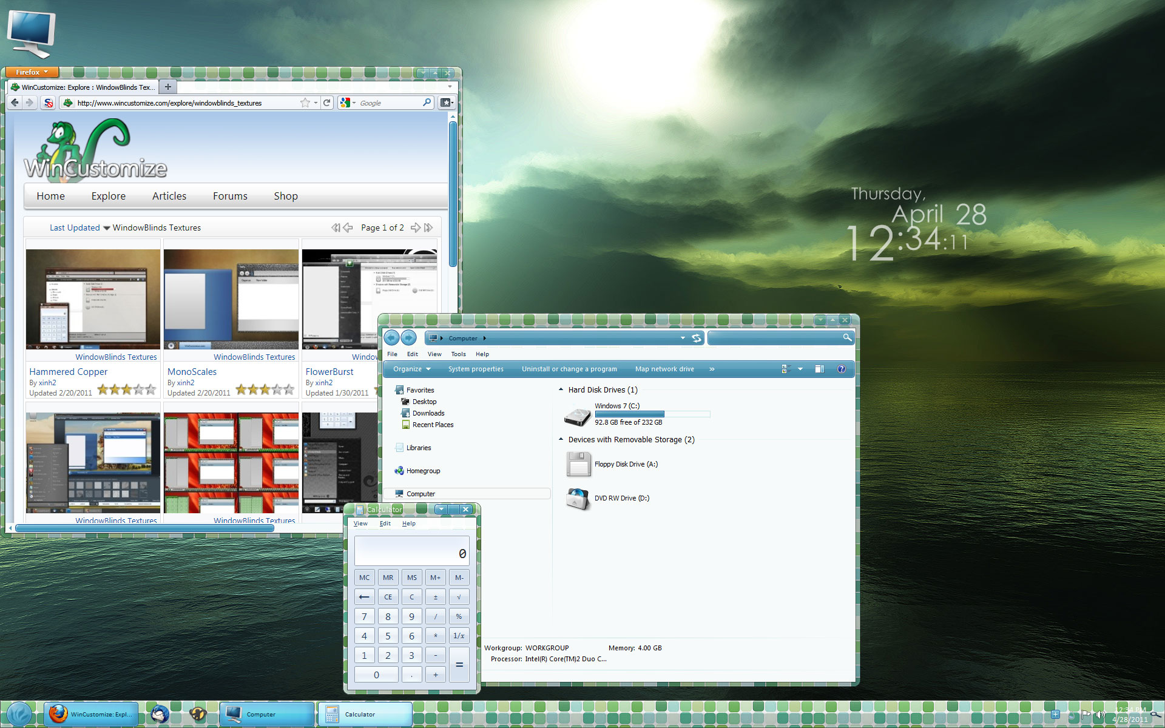Click the Windows Start orb
The width and height of the screenshot is (1165, 728).
click(x=19, y=714)
